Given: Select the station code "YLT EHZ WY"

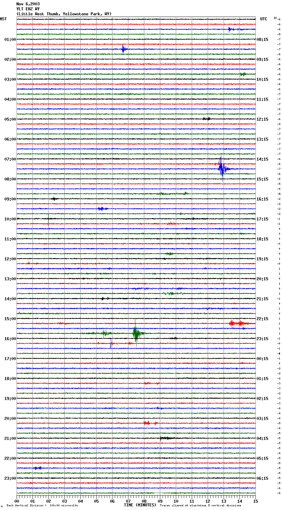Looking at the screenshot, I should [x=28, y=9].
